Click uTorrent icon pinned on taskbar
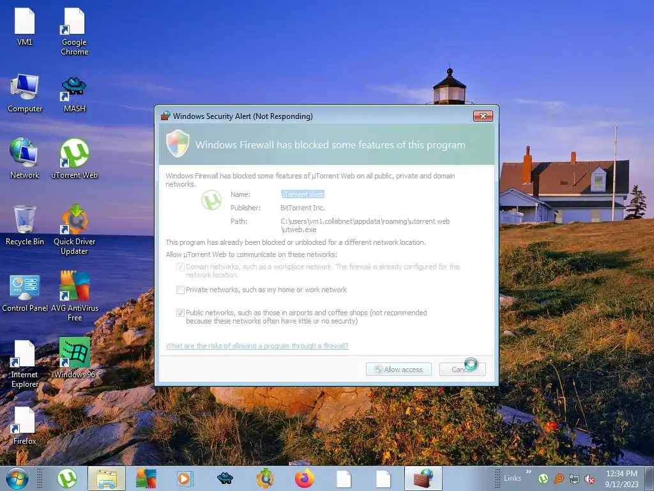The height and width of the screenshot is (491, 654). (x=66, y=478)
